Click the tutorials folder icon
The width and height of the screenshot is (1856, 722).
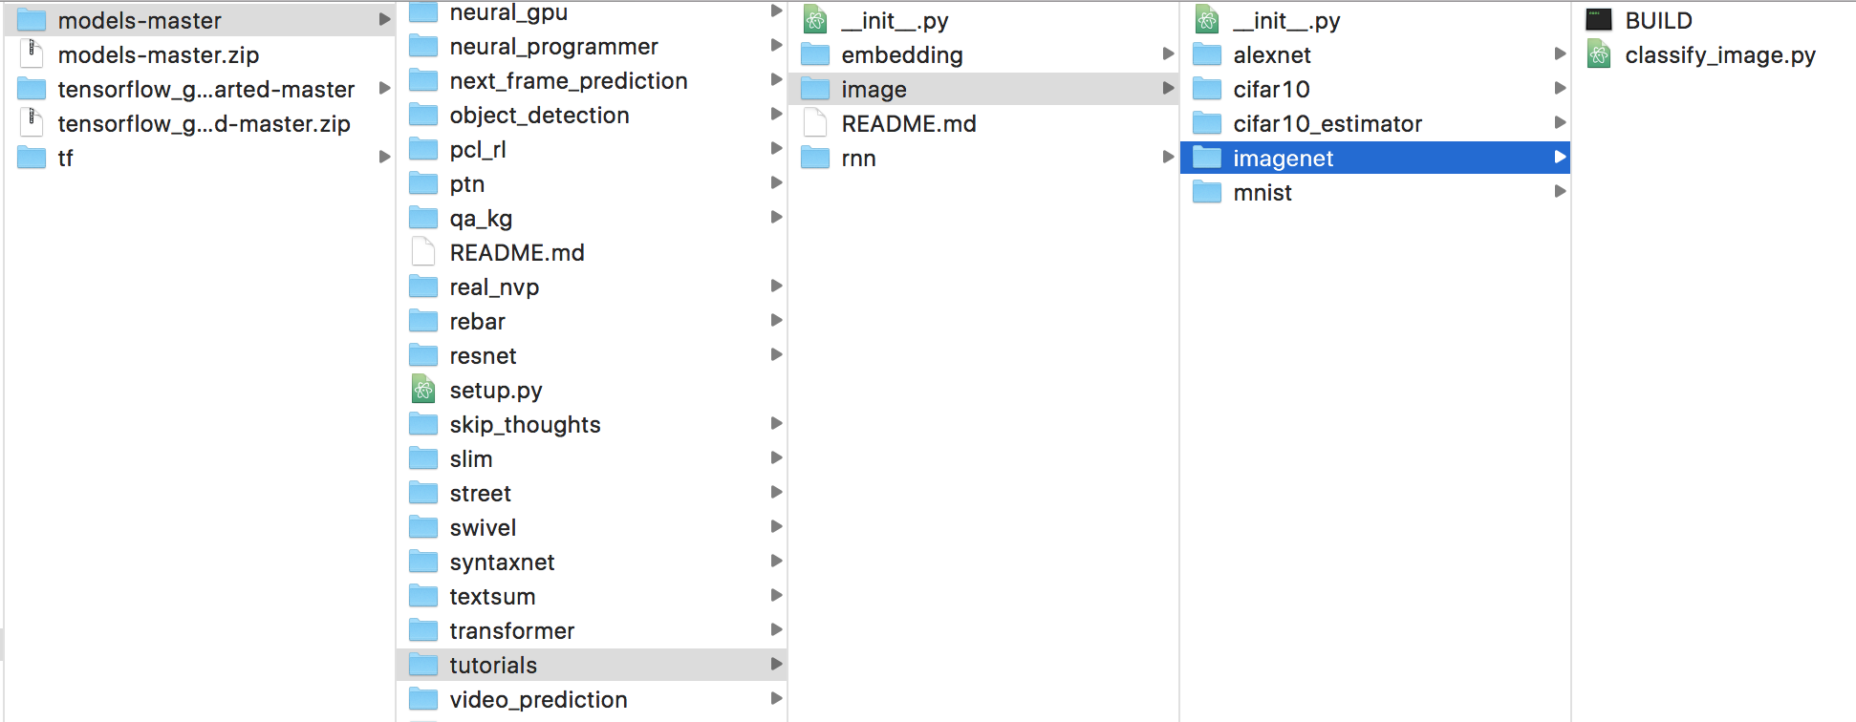[x=423, y=665]
